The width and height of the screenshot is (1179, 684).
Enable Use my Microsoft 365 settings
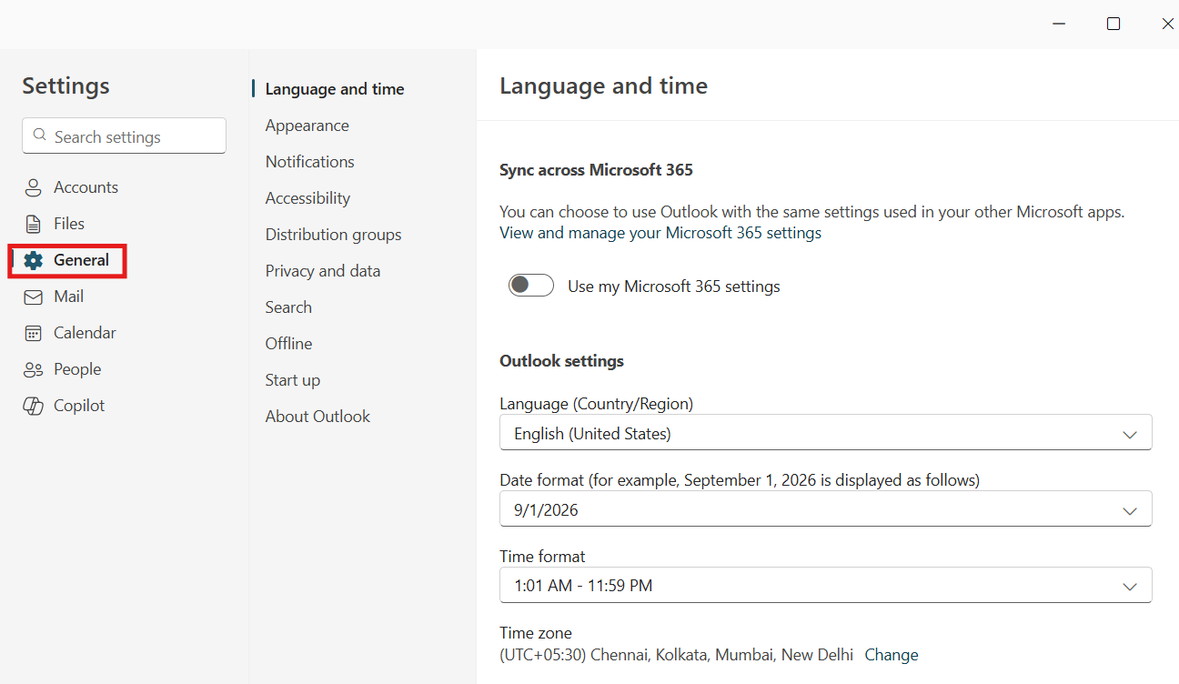click(x=530, y=285)
